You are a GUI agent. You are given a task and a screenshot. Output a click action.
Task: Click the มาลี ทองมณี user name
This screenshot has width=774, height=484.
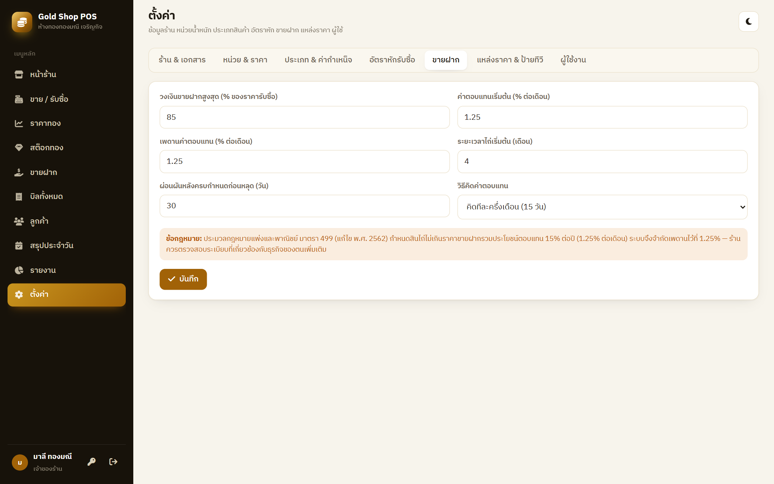(53, 456)
